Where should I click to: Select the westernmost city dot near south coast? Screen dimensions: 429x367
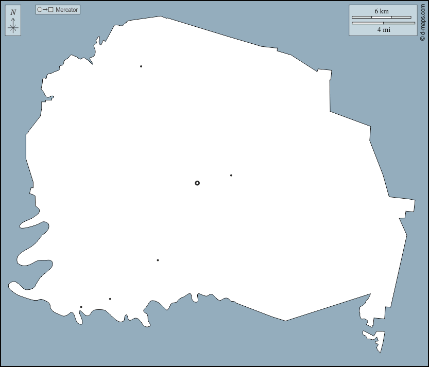(81, 307)
